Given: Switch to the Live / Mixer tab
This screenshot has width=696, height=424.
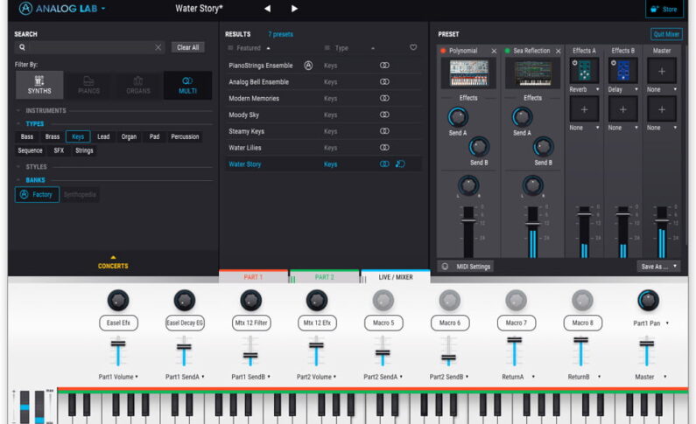Looking at the screenshot, I should 396,277.
